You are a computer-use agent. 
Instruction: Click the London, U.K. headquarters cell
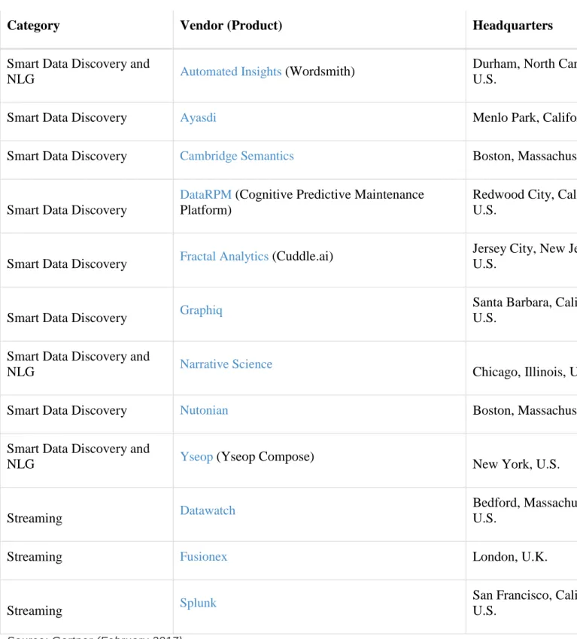pos(510,557)
